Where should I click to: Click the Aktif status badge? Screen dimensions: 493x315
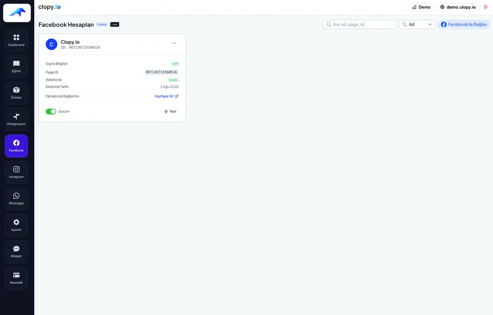pos(175,64)
